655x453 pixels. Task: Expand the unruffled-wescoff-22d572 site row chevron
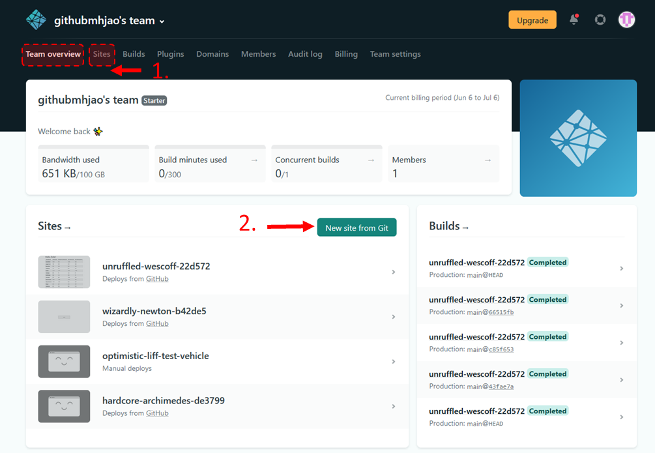point(394,272)
